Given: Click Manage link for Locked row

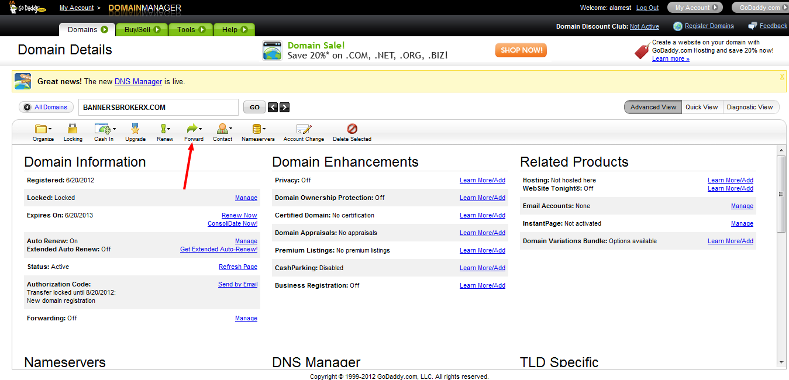Looking at the screenshot, I should pyautogui.click(x=246, y=198).
